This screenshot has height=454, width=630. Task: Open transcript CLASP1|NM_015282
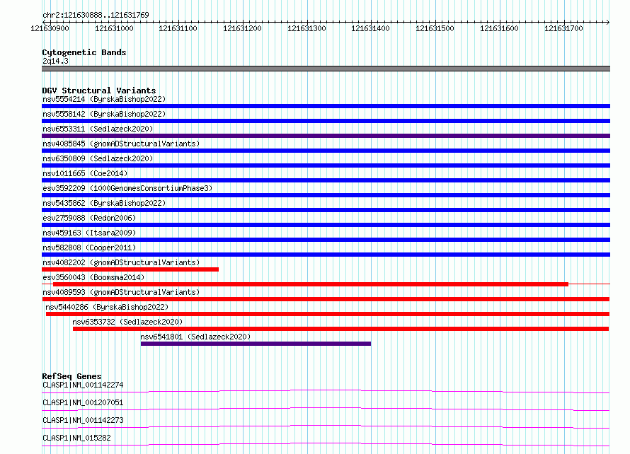coord(76,438)
